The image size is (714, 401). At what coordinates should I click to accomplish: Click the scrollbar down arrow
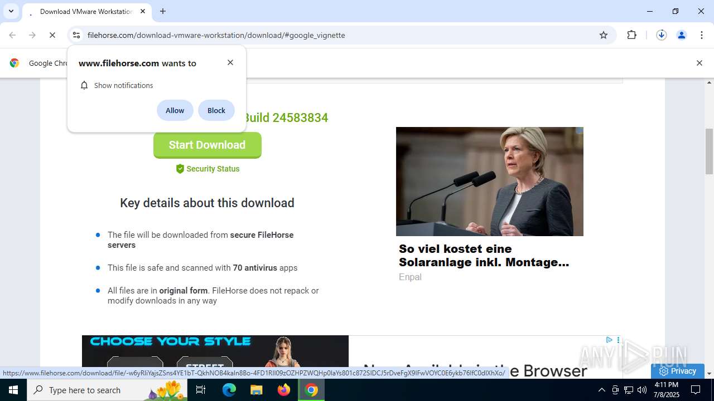point(710,374)
